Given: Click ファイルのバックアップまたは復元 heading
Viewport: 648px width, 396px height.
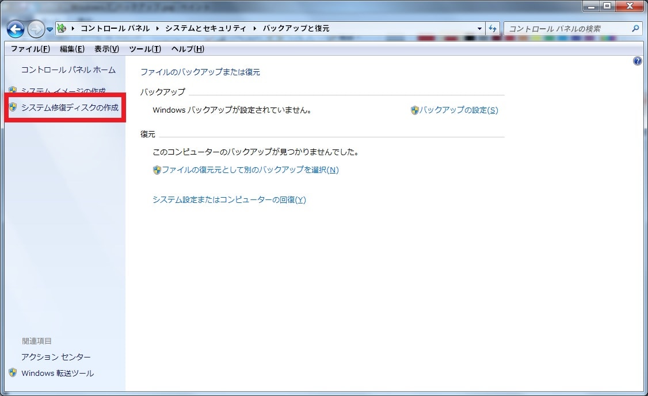Looking at the screenshot, I should (200, 72).
